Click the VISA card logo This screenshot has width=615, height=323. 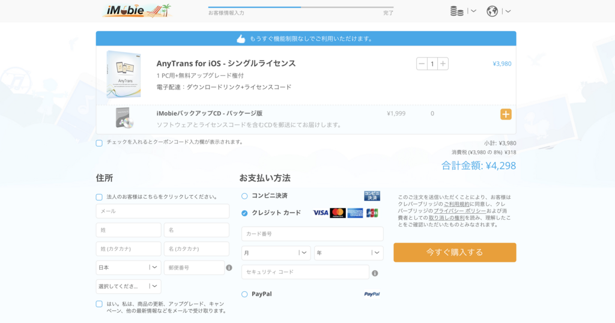point(321,213)
